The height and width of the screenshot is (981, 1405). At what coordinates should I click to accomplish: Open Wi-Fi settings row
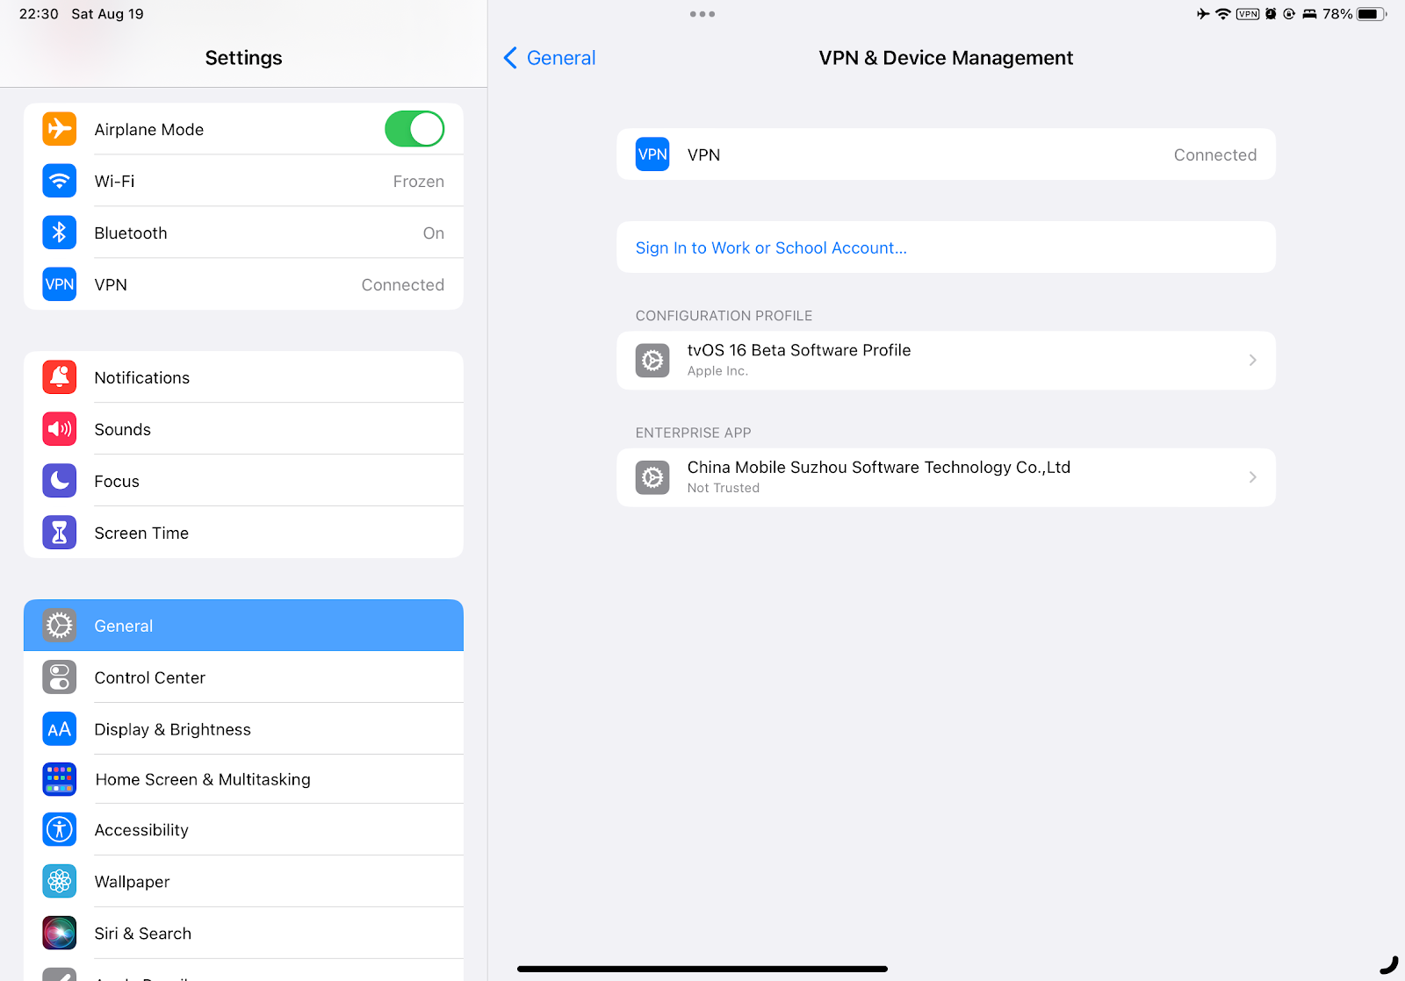(243, 181)
